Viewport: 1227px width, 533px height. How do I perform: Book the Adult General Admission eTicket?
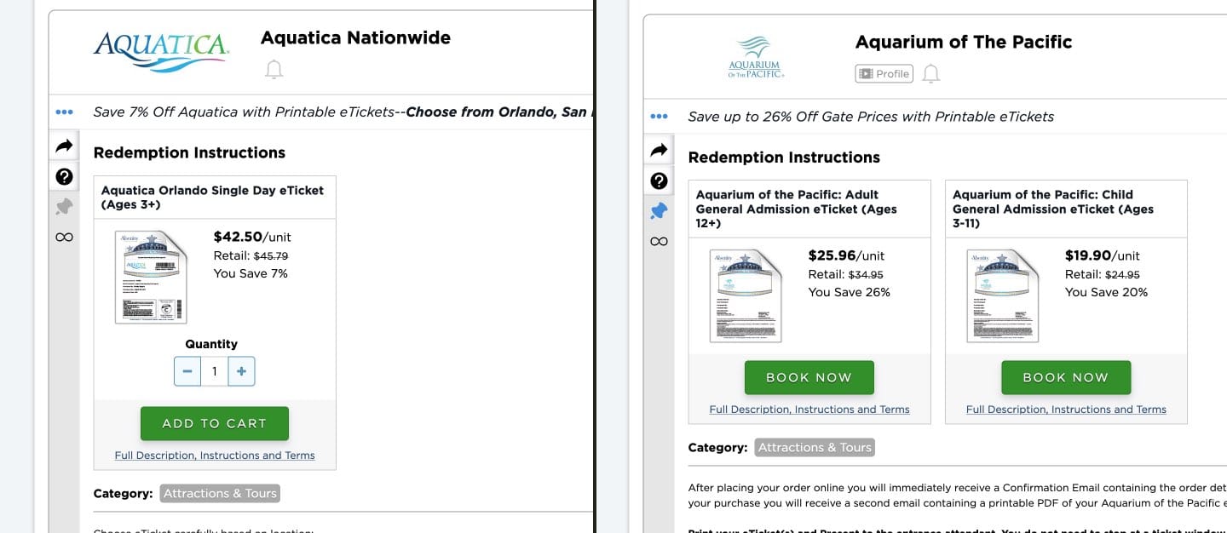coord(809,377)
